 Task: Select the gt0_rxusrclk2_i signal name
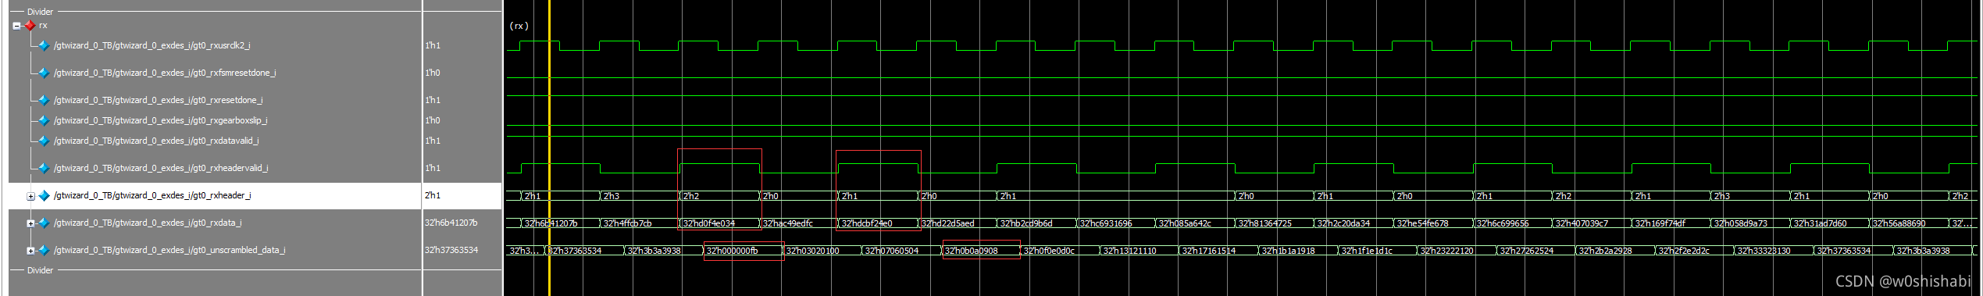152,45
